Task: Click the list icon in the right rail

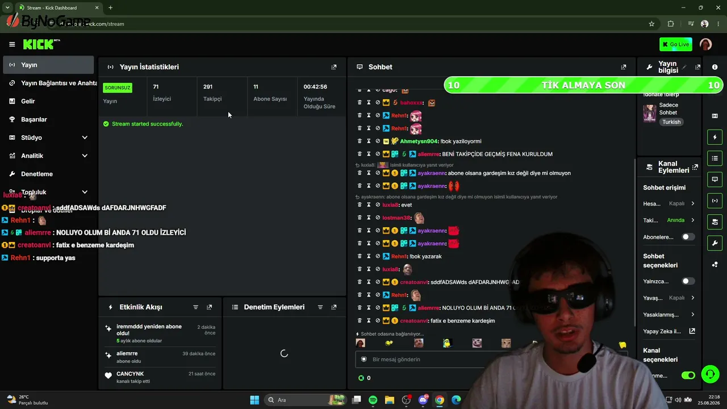Action: (715, 158)
